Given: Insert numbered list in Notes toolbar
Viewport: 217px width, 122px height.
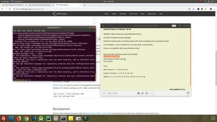Looking at the screenshot, I should (153, 93).
